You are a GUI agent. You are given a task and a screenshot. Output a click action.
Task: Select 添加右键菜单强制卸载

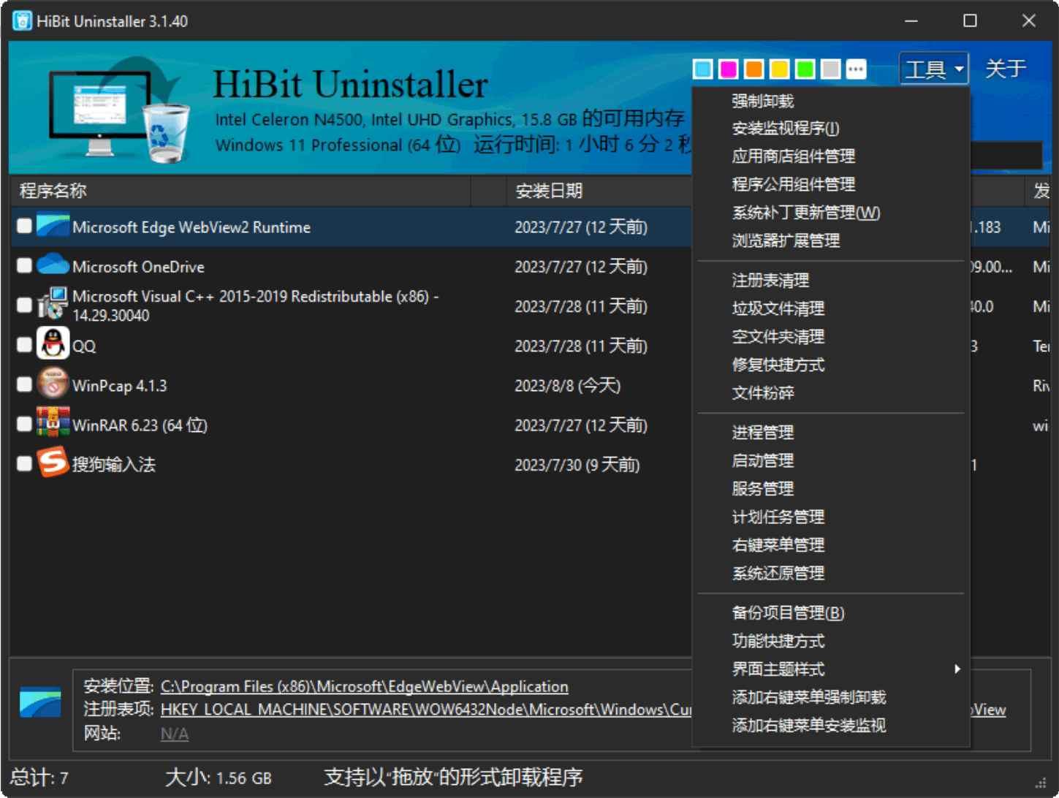pos(809,697)
